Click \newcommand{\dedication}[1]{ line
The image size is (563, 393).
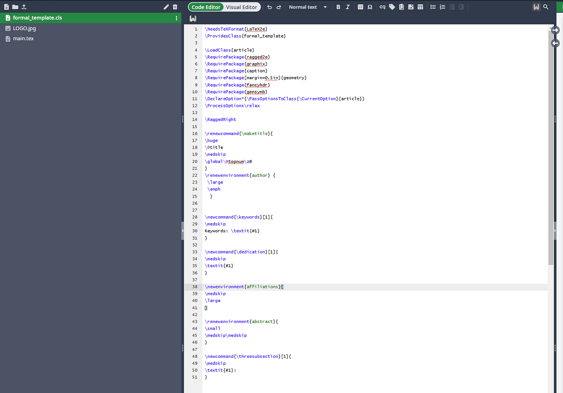point(241,252)
